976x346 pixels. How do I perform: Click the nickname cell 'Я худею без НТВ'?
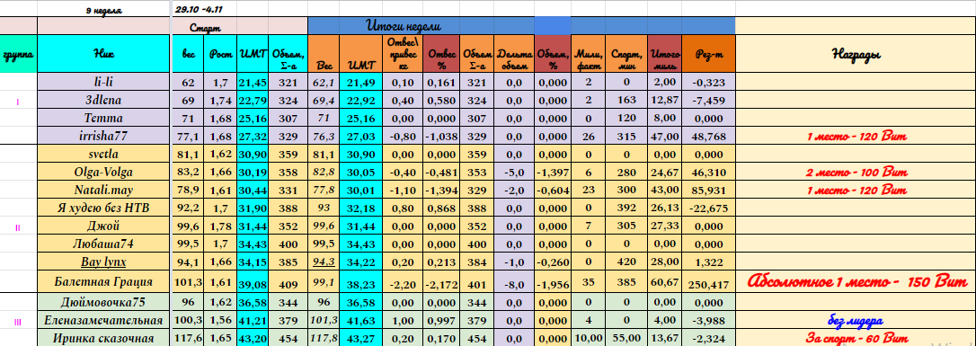tap(104, 208)
